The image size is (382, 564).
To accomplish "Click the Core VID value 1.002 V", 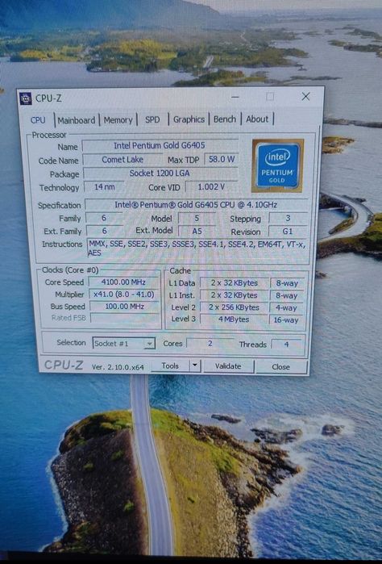I will (x=212, y=186).
